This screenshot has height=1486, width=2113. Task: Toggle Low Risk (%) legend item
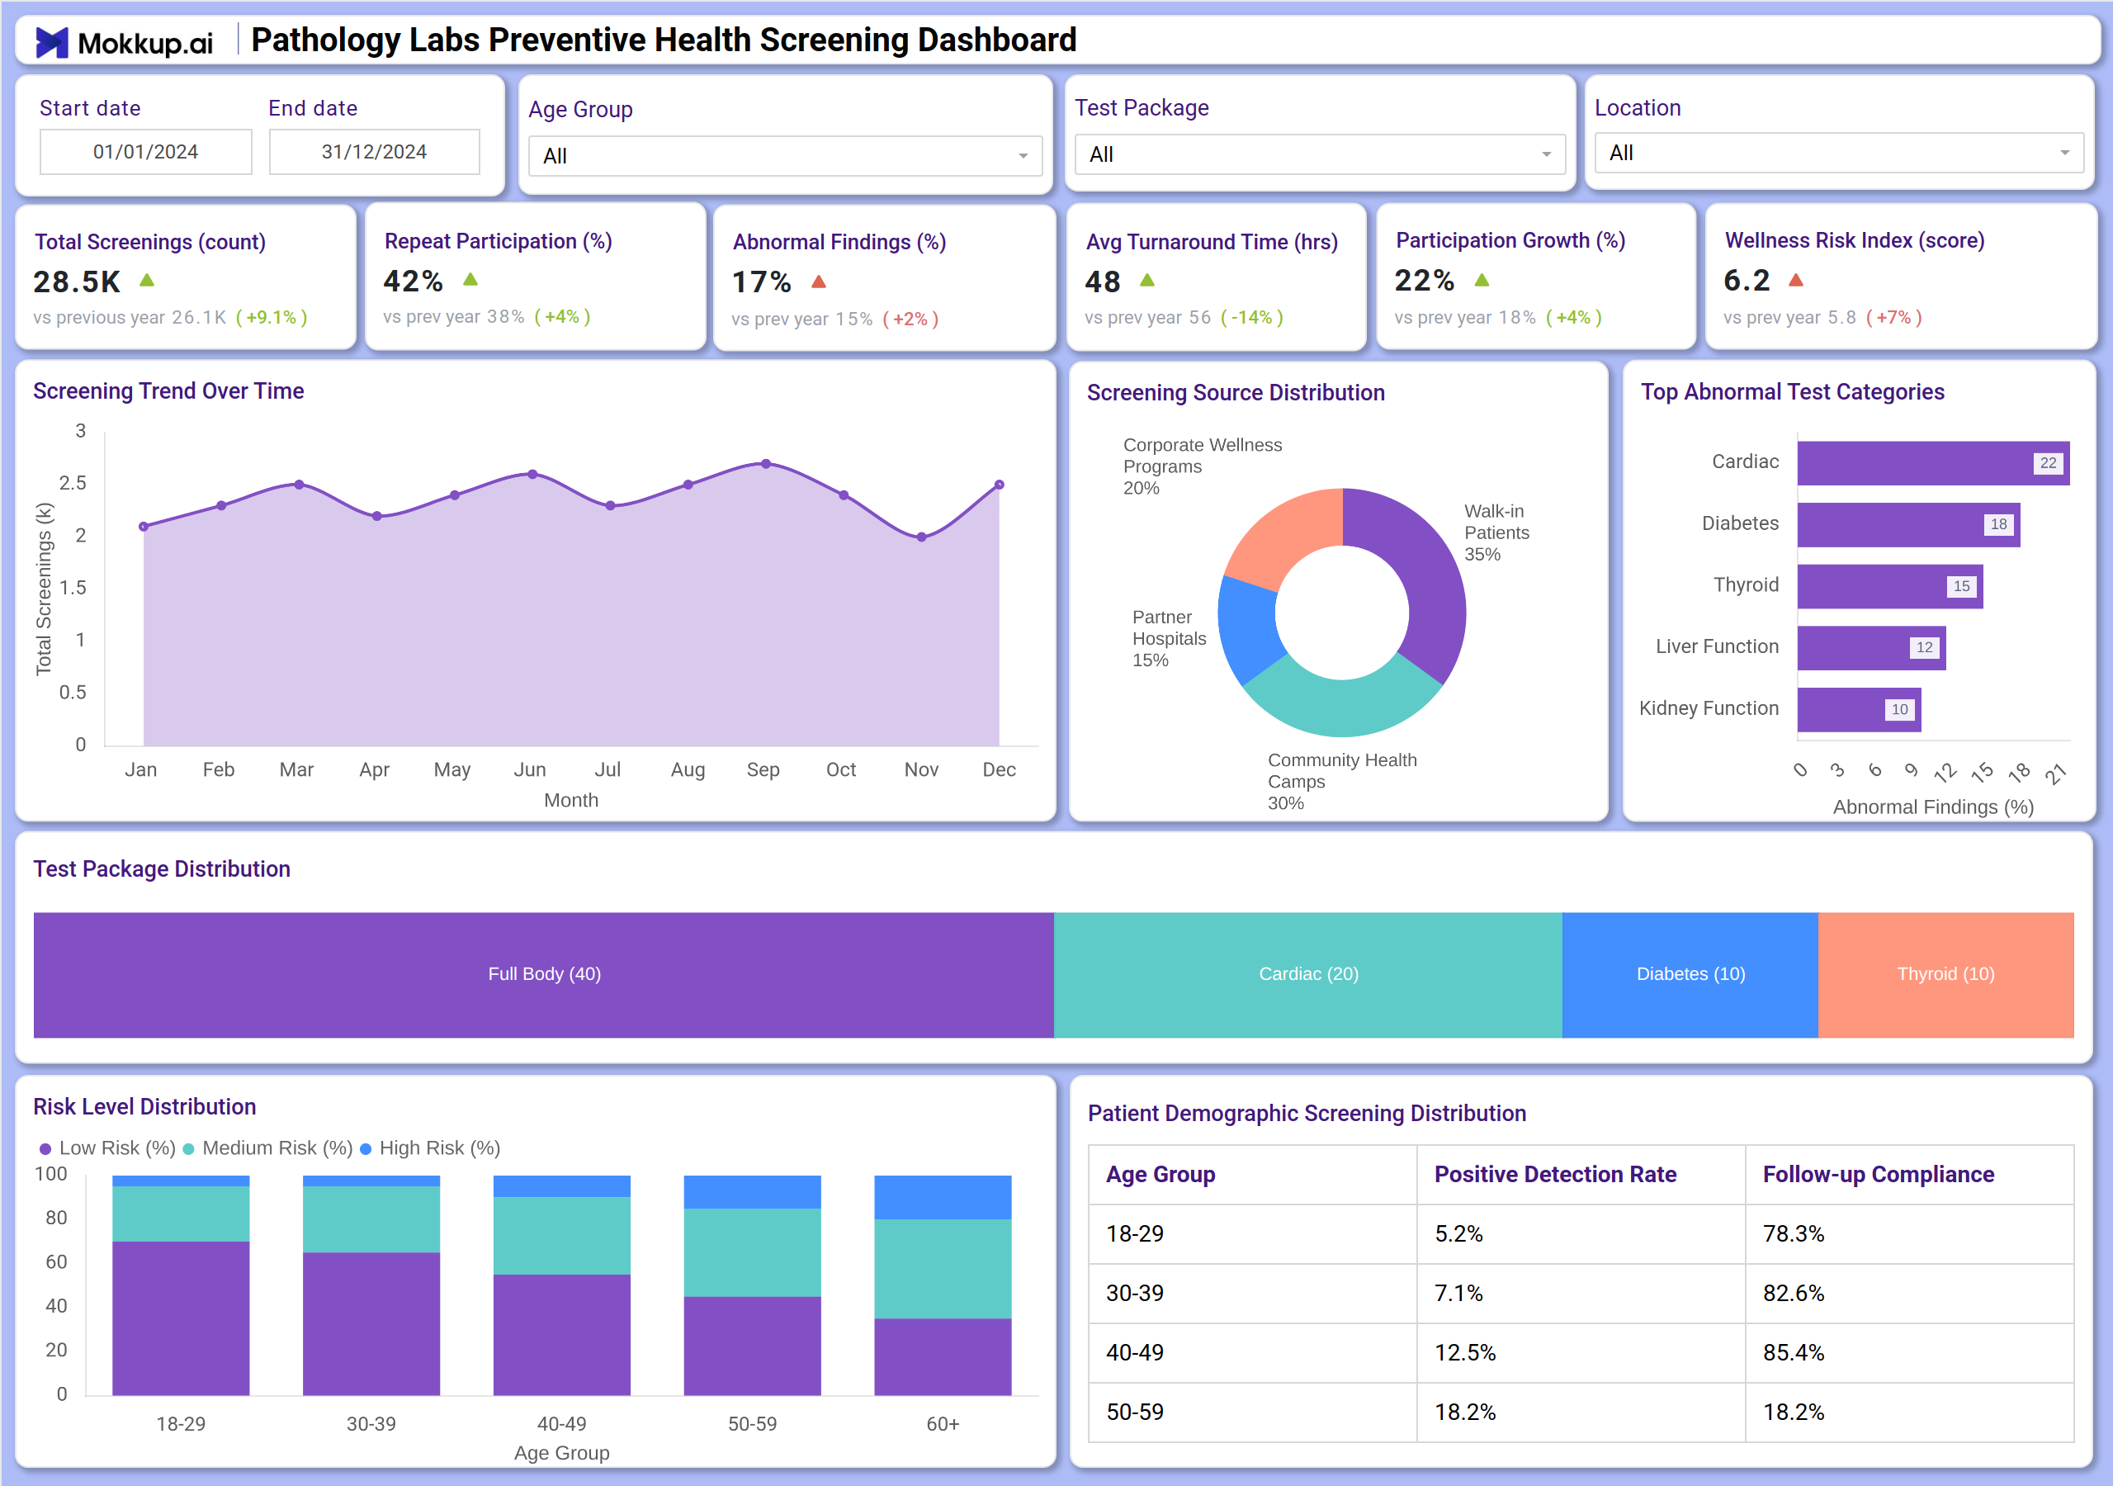(107, 1148)
